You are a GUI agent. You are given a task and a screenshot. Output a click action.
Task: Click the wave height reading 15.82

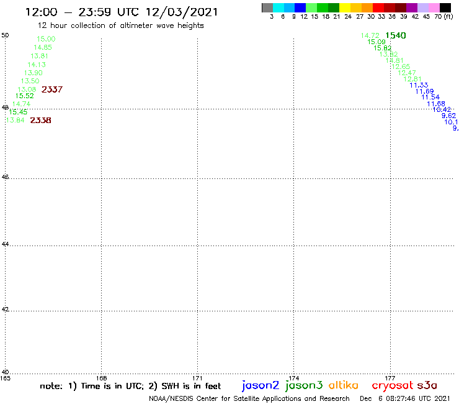coord(383,48)
